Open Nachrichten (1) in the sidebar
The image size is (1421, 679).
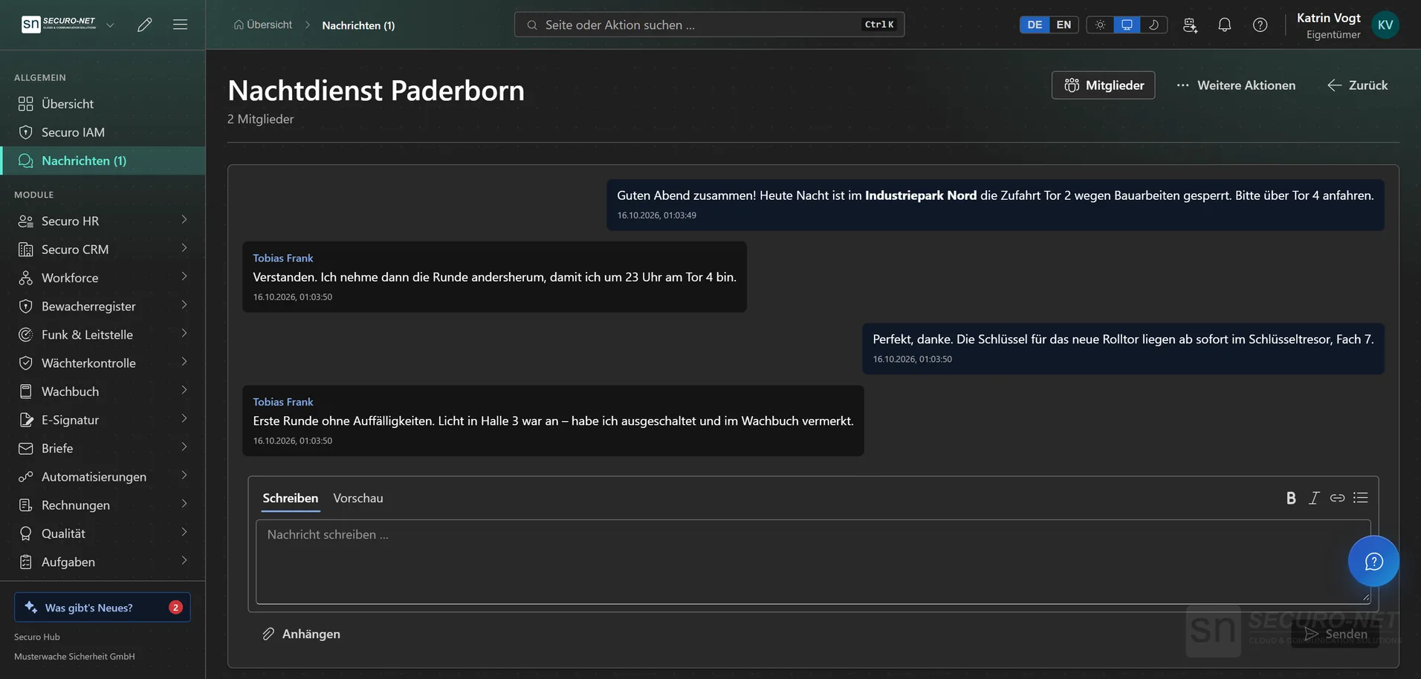tap(103, 160)
